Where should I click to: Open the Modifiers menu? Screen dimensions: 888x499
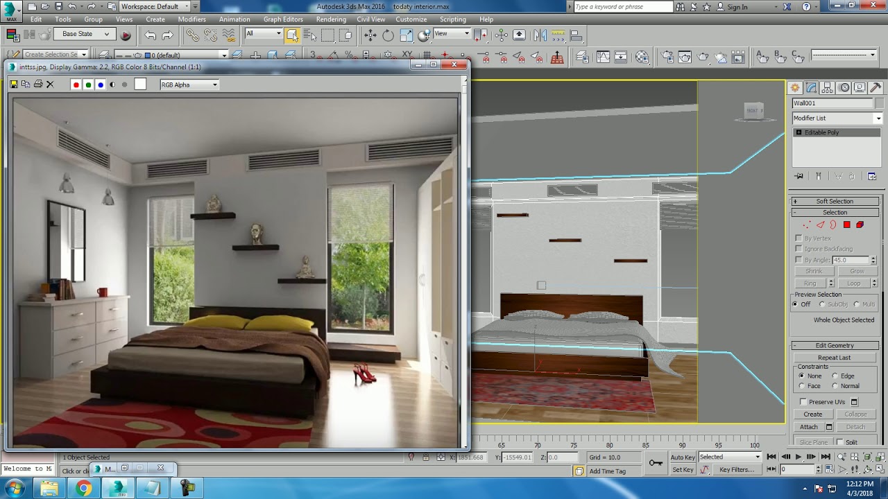tap(191, 19)
